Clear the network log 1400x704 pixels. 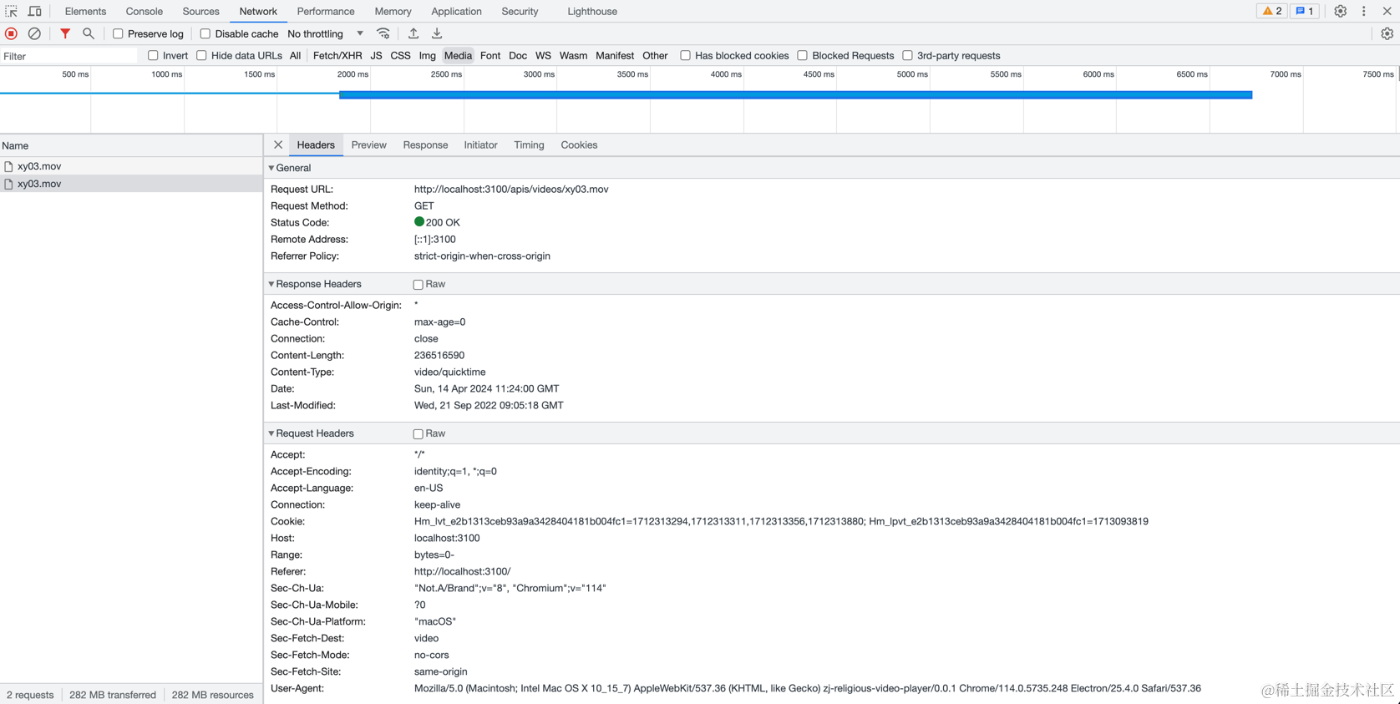[x=34, y=33]
